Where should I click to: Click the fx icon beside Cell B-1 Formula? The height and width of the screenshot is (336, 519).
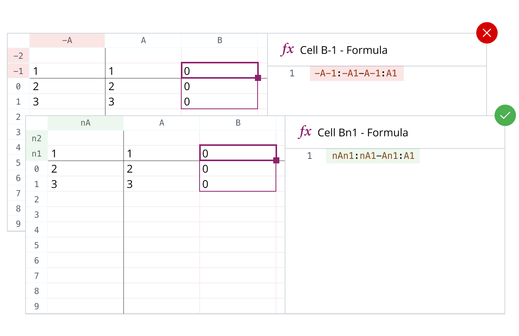pyautogui.click(x=287, y=50)
